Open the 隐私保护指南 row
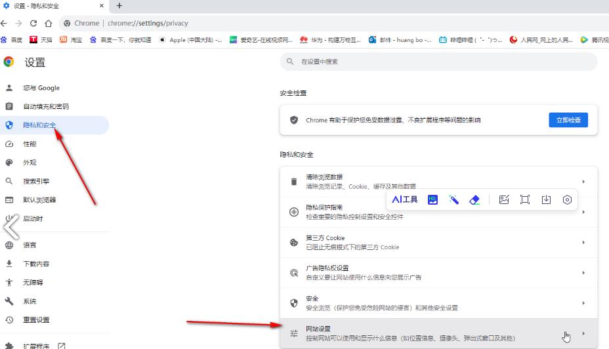609x349 pixels. (x=438, y=212)
